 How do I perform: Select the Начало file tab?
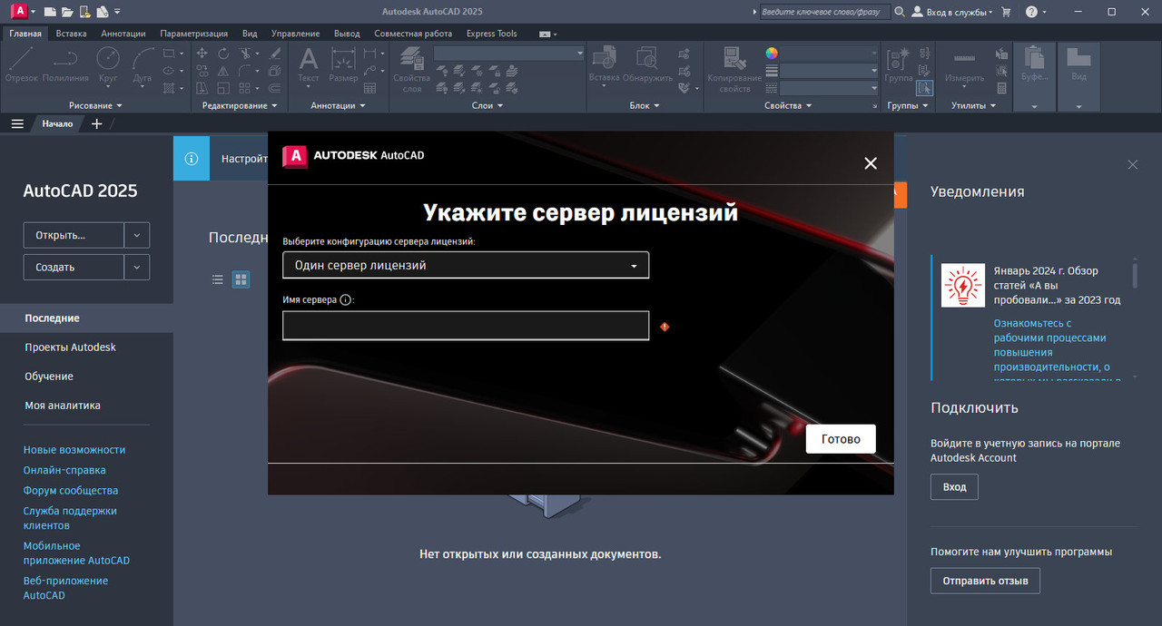(x=57, y=123)
